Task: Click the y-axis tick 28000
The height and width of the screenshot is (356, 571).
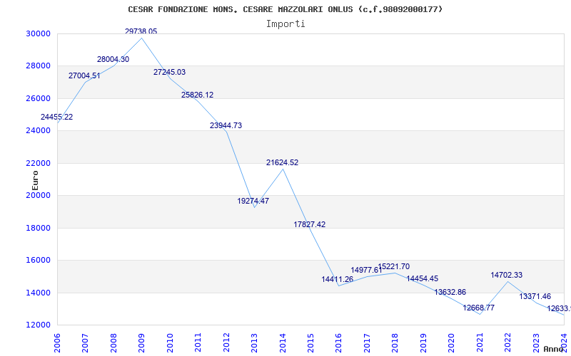Action: (38, 66)
